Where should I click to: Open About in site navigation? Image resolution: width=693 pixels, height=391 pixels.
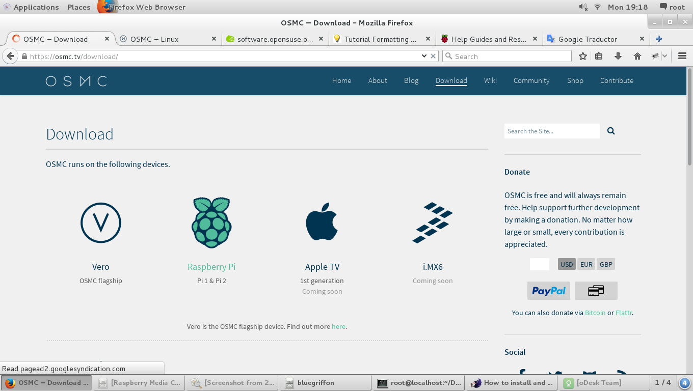click(378, 80)
